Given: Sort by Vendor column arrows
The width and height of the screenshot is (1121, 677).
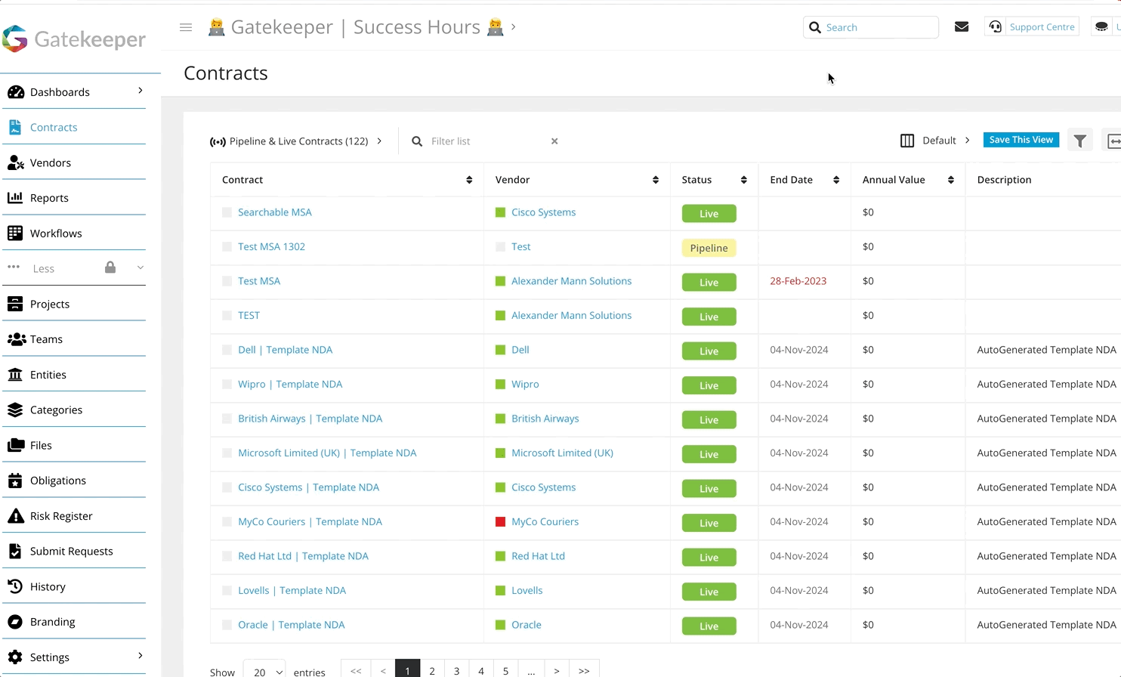Looking at the screenshot, I should [655, 180].
